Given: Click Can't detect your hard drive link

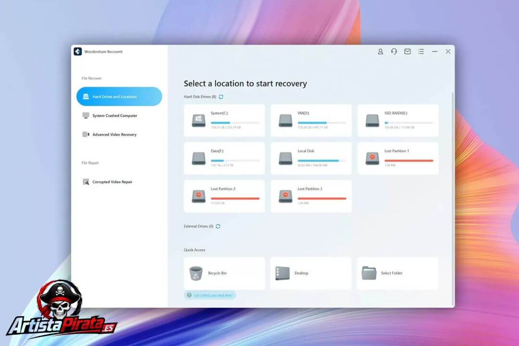Looking at the screenshot, I should point(213,295).
